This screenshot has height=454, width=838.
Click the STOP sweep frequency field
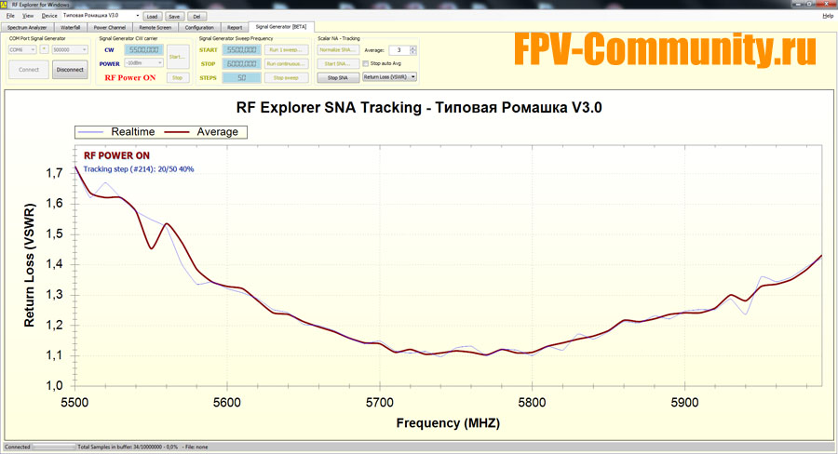(x=241, y=63)
